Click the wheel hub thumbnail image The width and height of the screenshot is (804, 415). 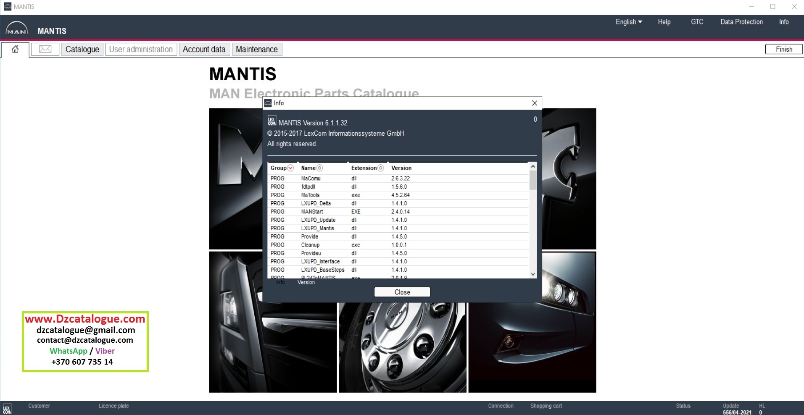coord(402,348)
